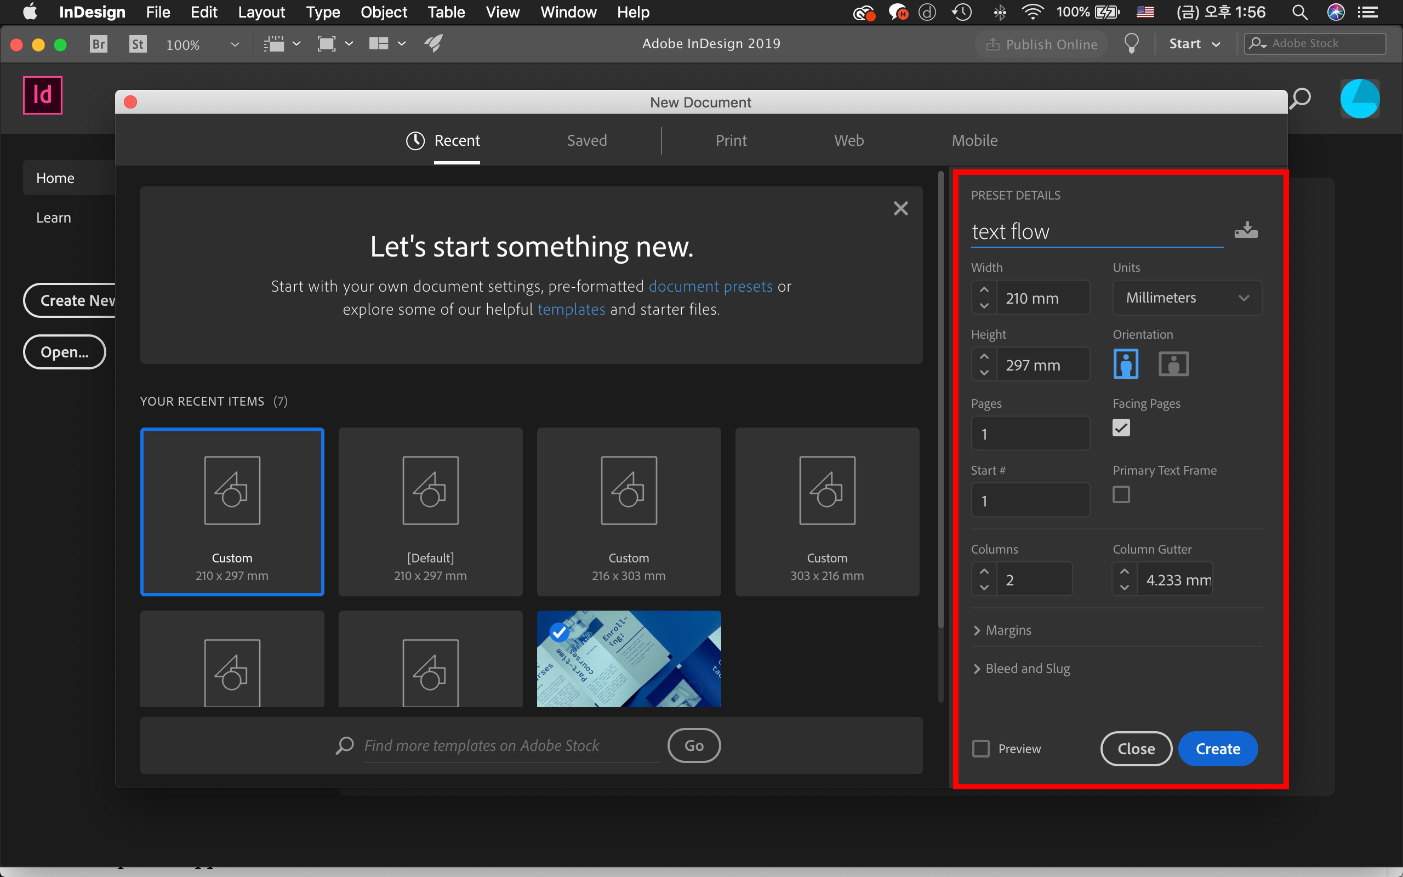Switch to the Web tab
Image resolution: width=1403 pixels, height=877 pixels.
tap(849, 140)
